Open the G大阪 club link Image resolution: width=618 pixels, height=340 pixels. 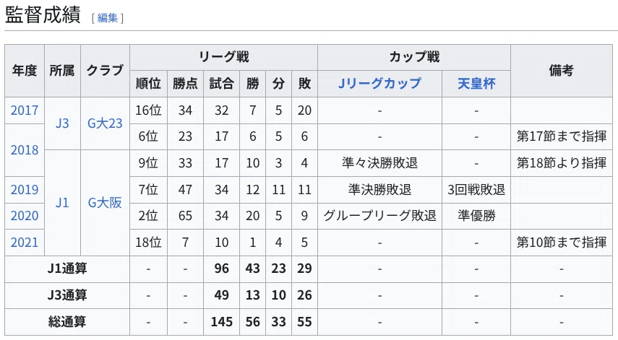105,203
